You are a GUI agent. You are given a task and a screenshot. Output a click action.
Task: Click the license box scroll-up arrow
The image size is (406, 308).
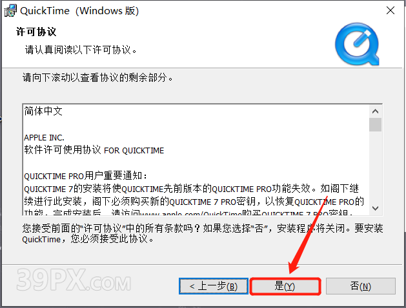375,111
